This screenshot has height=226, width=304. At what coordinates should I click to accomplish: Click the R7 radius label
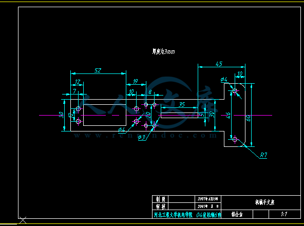pos(263,155)
